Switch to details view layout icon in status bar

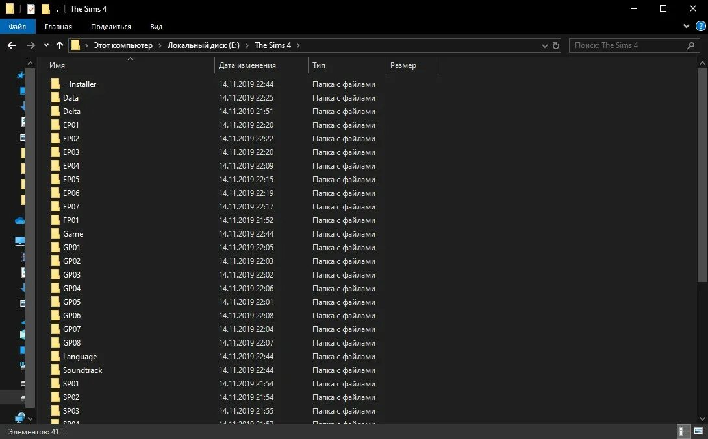pyautogui.click(x=684, y=431)
